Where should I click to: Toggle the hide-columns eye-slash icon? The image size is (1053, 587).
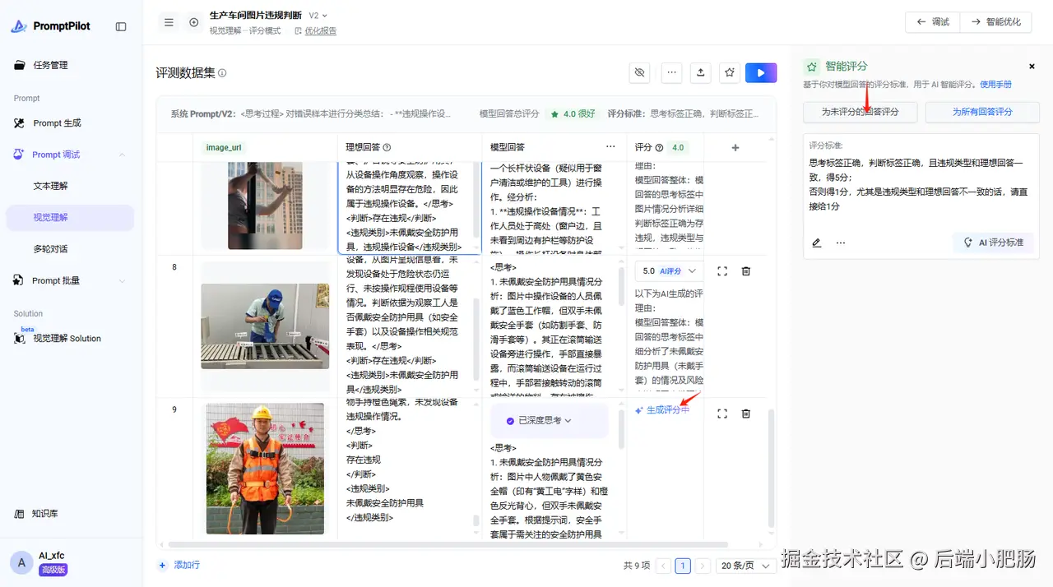pyautogui.click(x=639, y=72)
